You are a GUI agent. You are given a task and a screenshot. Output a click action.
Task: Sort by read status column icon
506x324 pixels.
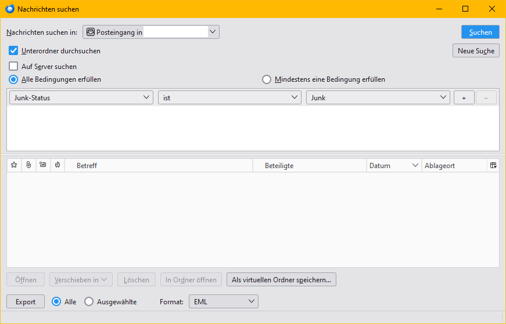coord(42,165)
